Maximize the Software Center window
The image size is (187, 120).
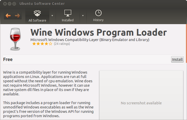click(x=14, y=4)
